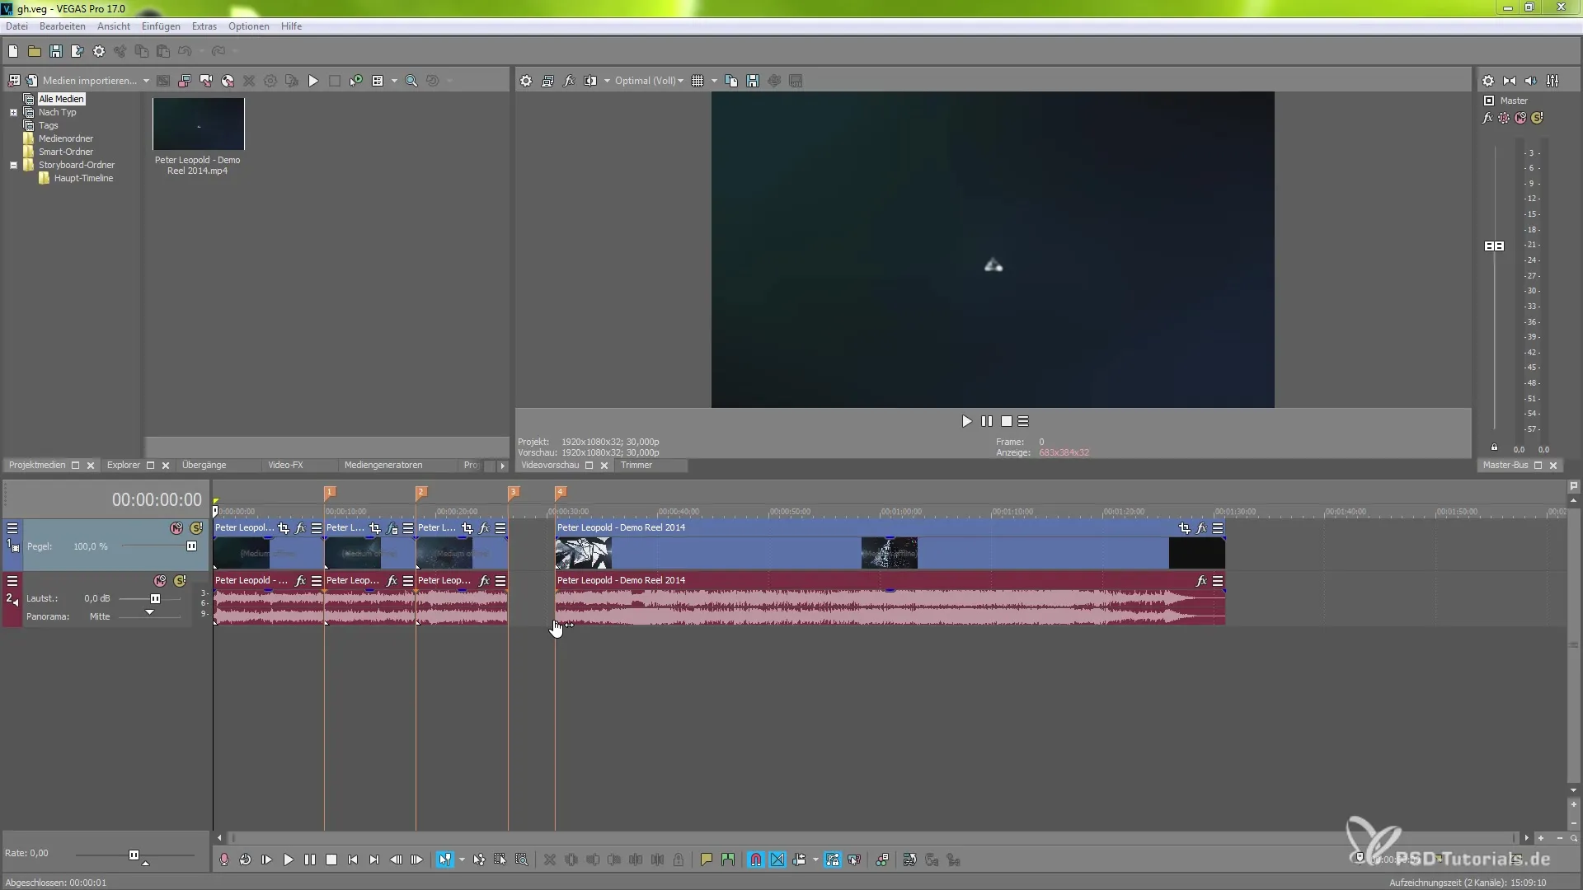Image resolution: width=1583 pixels, height=890 pixels.
Task: Switch to the Trimmer tab
Action: [636, 465]
